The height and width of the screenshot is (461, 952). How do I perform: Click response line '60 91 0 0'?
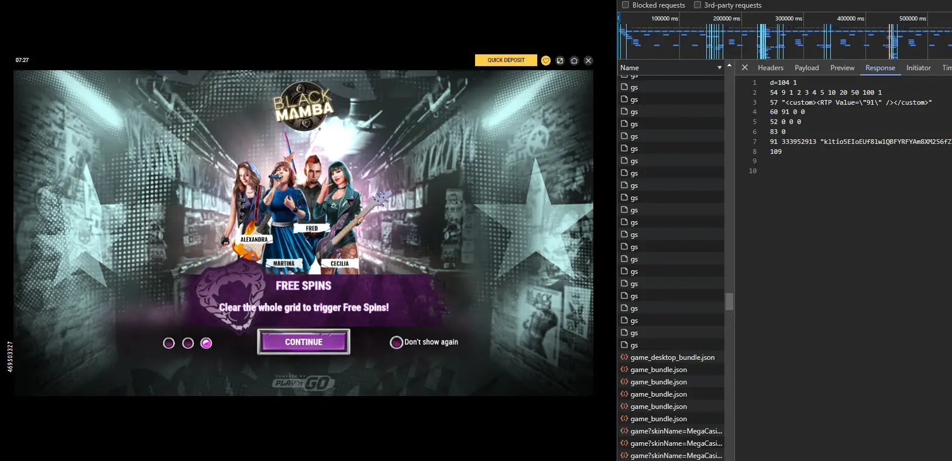tap(787, 112)
